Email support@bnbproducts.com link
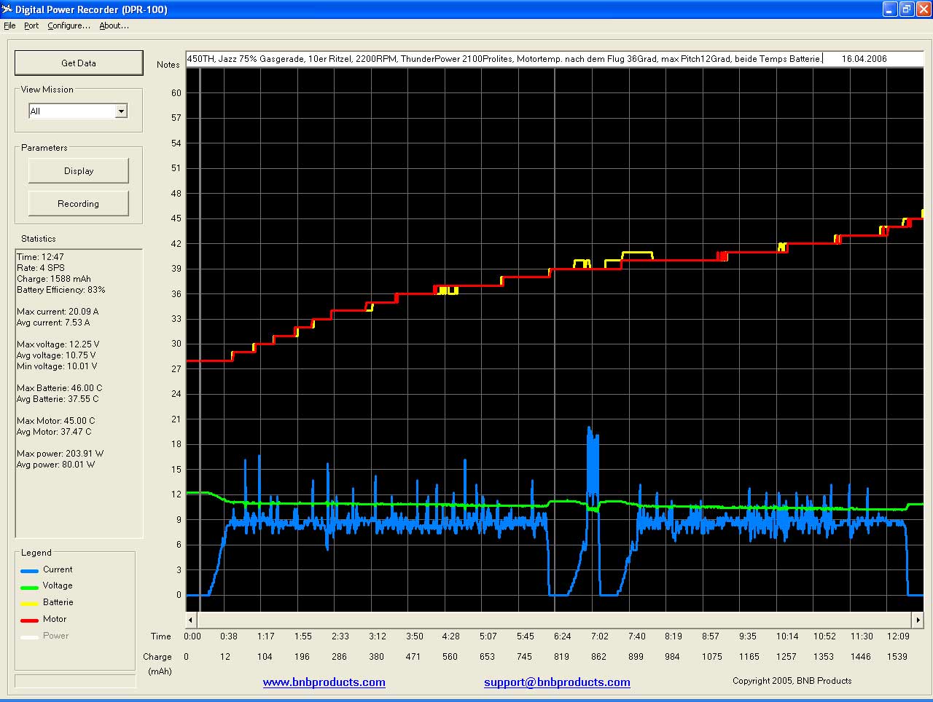This screenshot has height=702, width=933. pyautogui.click(x=557, y=682)
